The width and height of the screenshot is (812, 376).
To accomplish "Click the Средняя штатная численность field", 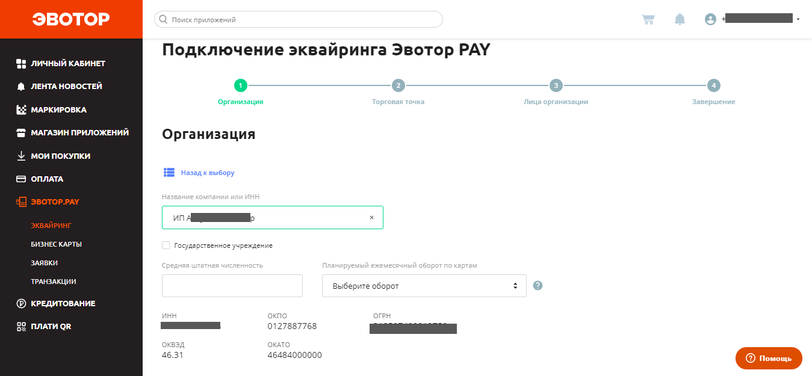I will (232, 286).
